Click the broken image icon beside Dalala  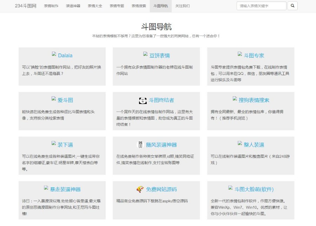[x=54, y=54]
